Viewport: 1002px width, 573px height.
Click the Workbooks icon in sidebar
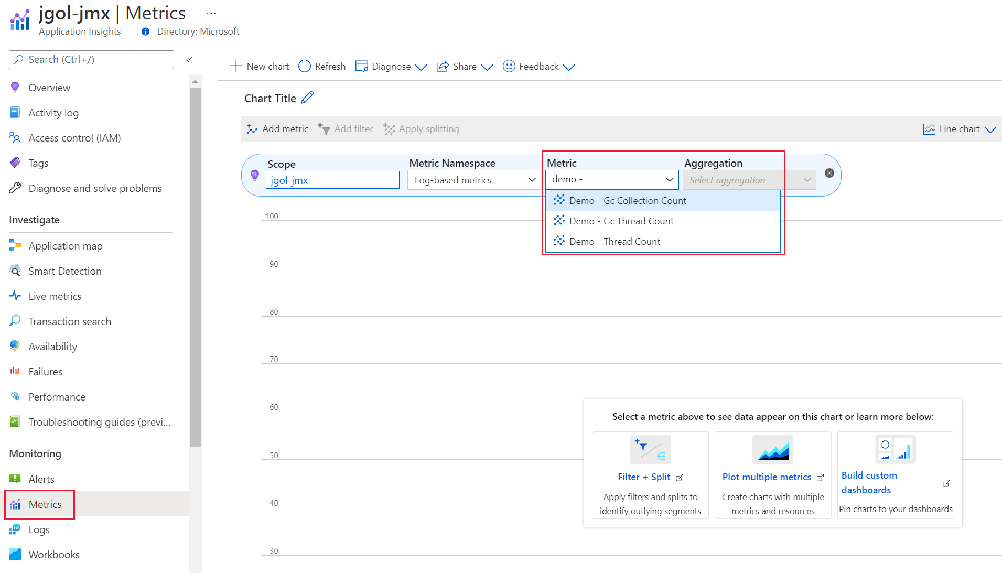15,554
